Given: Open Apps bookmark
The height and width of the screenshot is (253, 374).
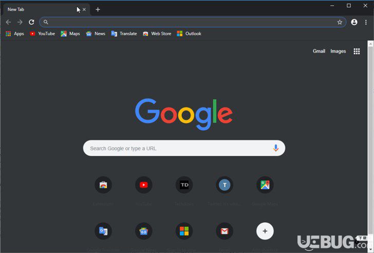Looking at the screenshot, I should coord(15,33).
